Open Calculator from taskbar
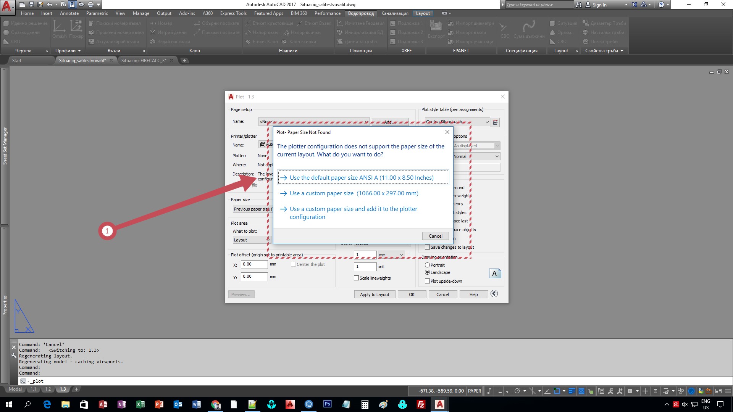This screenshot has height=412, width=733. 365,404
